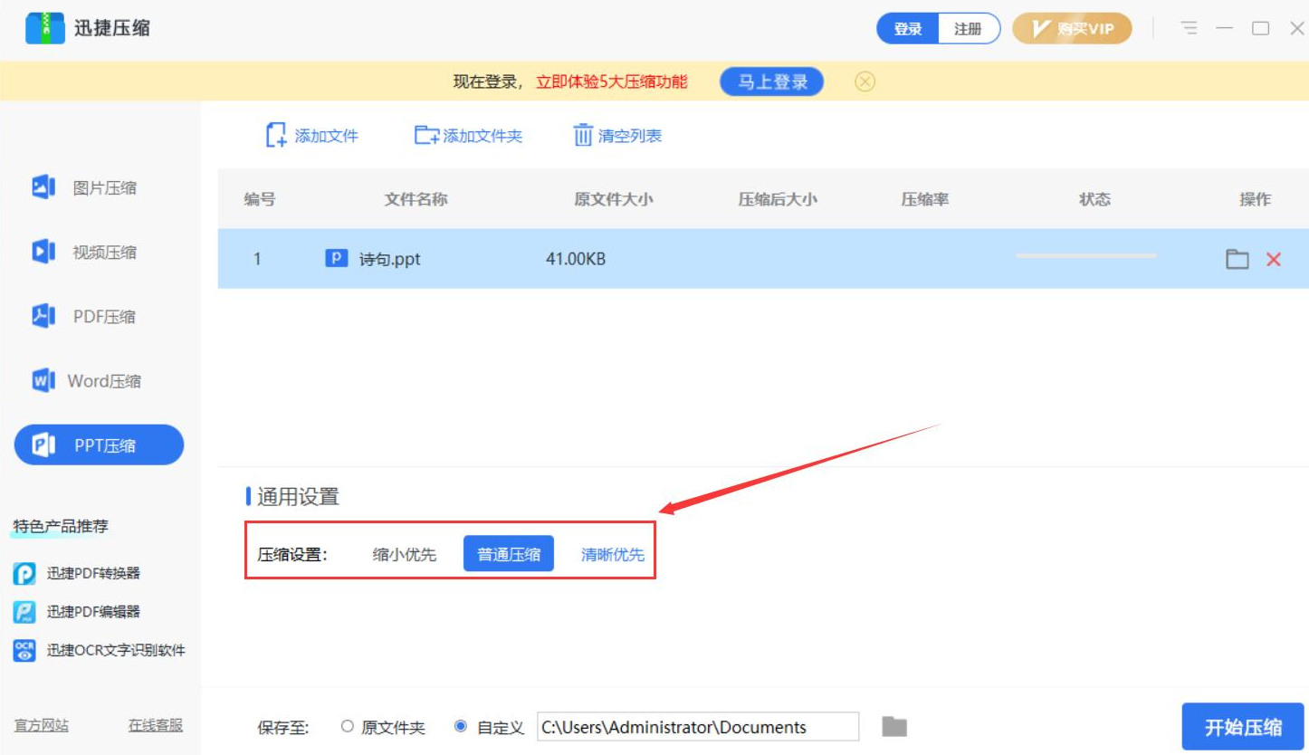Click the PPT file type icon beside 诗句.ppt
Viewport: 1309px width, 755px height.
pos(336,259)
